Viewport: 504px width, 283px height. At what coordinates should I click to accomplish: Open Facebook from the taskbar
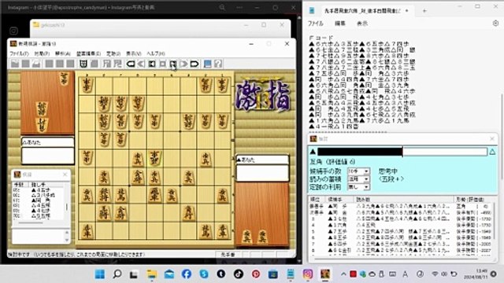click(x=187, y=274)
